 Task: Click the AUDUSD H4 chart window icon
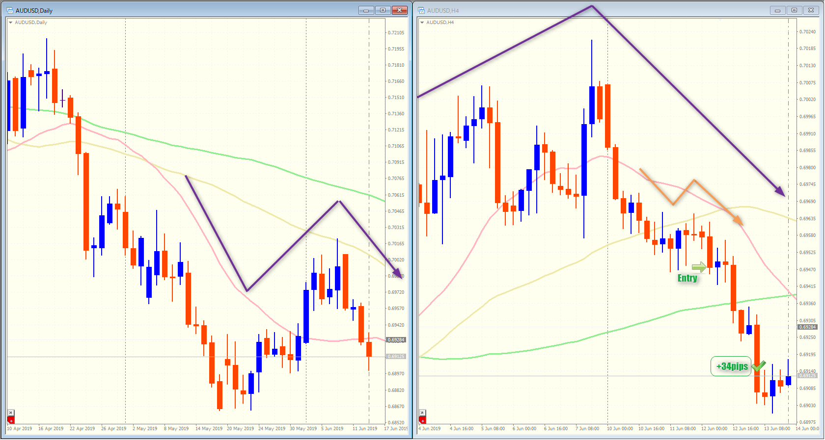(421, 10)
